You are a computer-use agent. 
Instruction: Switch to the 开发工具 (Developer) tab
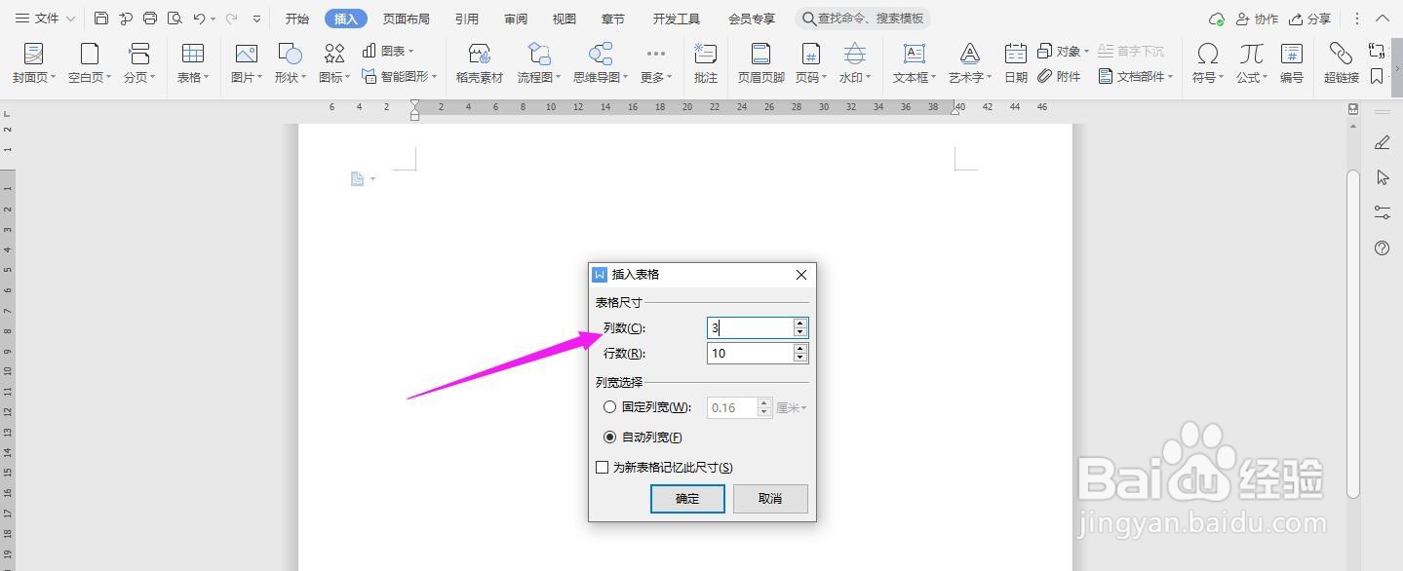(x=677, y=19)
